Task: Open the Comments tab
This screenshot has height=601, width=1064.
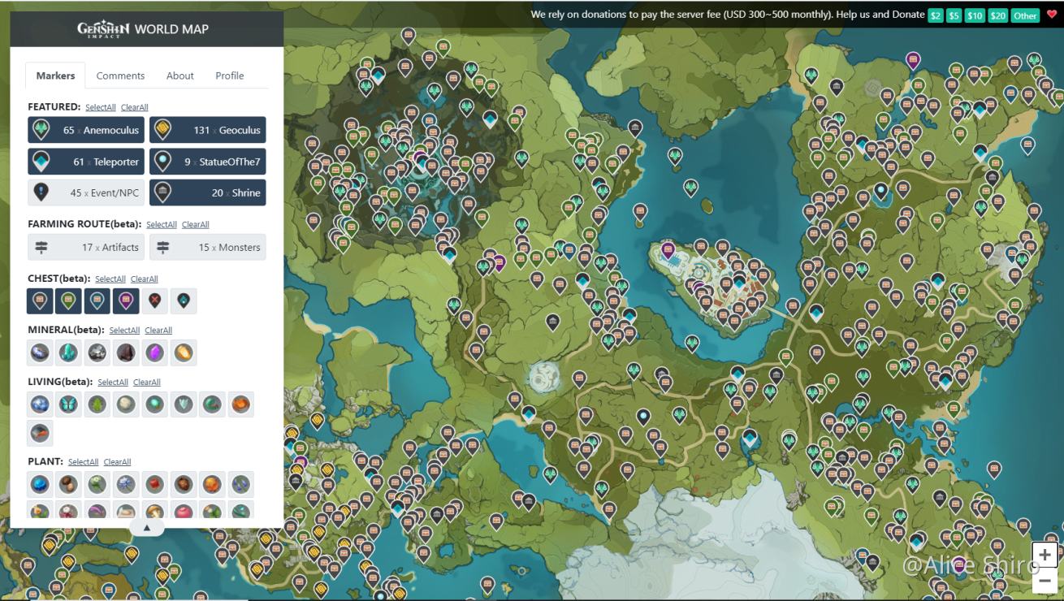Action: tap(120, 76)
